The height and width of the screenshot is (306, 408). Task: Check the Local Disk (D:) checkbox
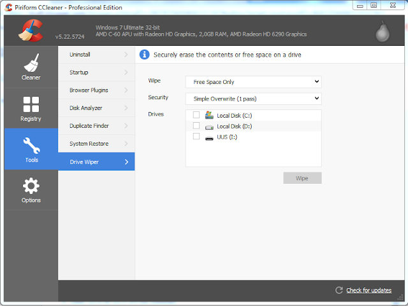point(196,126)
